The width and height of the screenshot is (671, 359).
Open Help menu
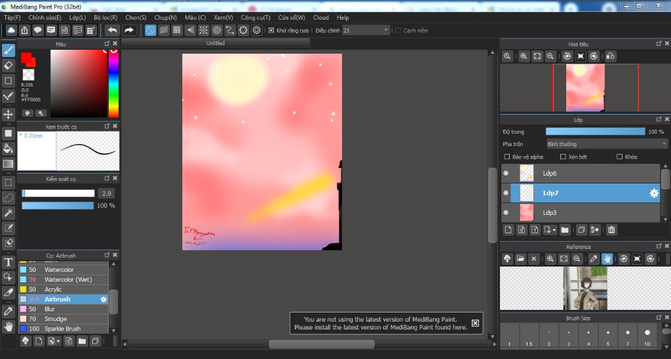click(343, 18)
